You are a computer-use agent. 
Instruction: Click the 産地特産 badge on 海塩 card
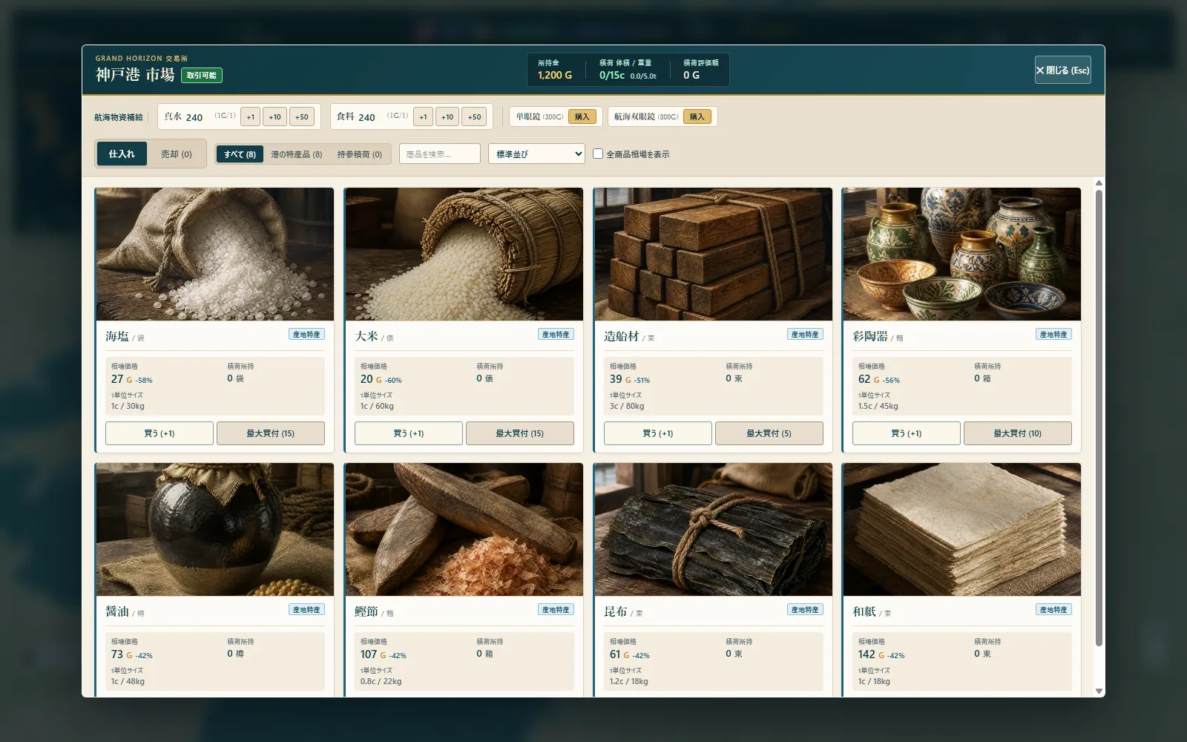[306, 335]
